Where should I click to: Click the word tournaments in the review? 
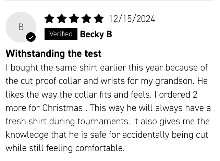(103, 121)
